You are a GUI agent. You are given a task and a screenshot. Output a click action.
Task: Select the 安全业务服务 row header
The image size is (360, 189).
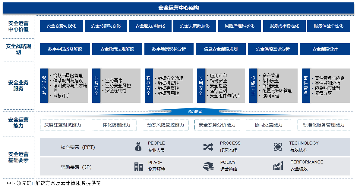pyautogui.click(x=18, y=86)
